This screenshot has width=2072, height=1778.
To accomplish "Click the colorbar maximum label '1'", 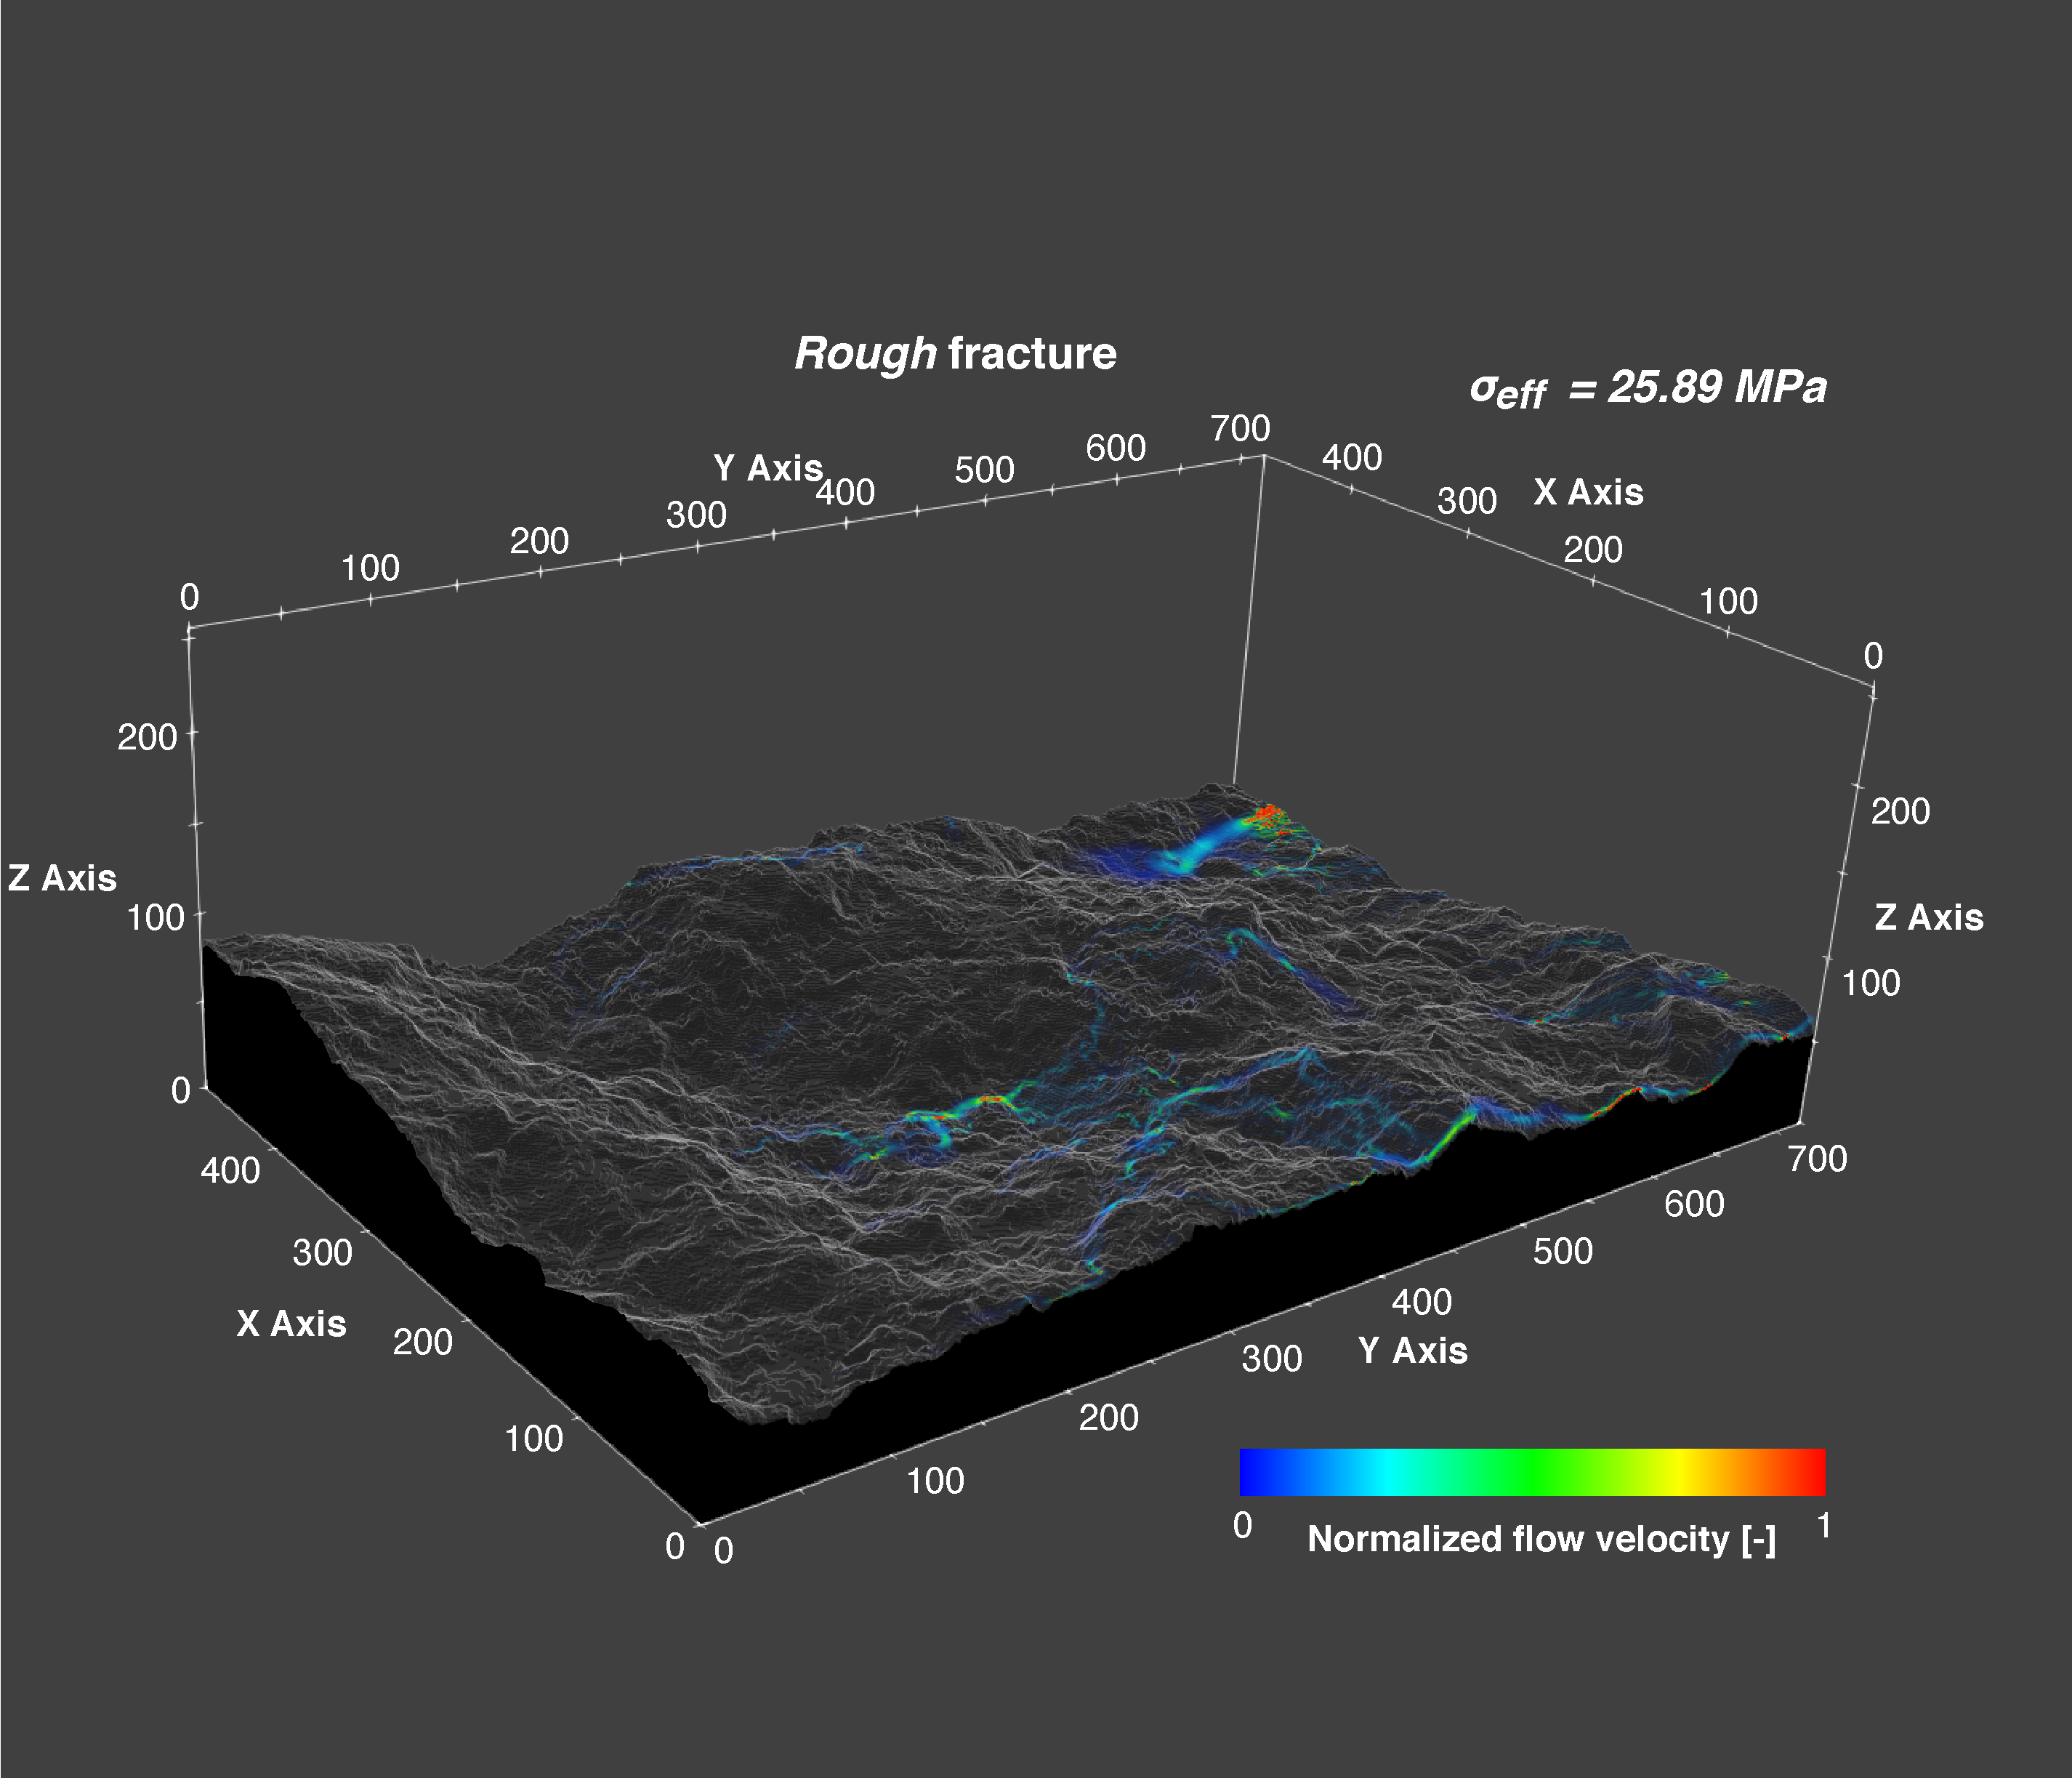I will [1824, 1526].
